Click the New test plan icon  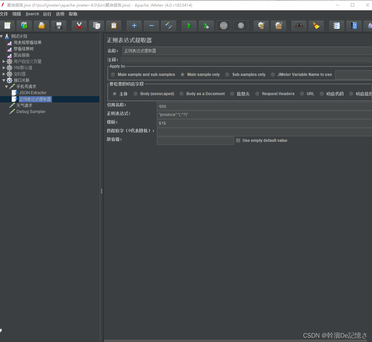click(7, 26)
